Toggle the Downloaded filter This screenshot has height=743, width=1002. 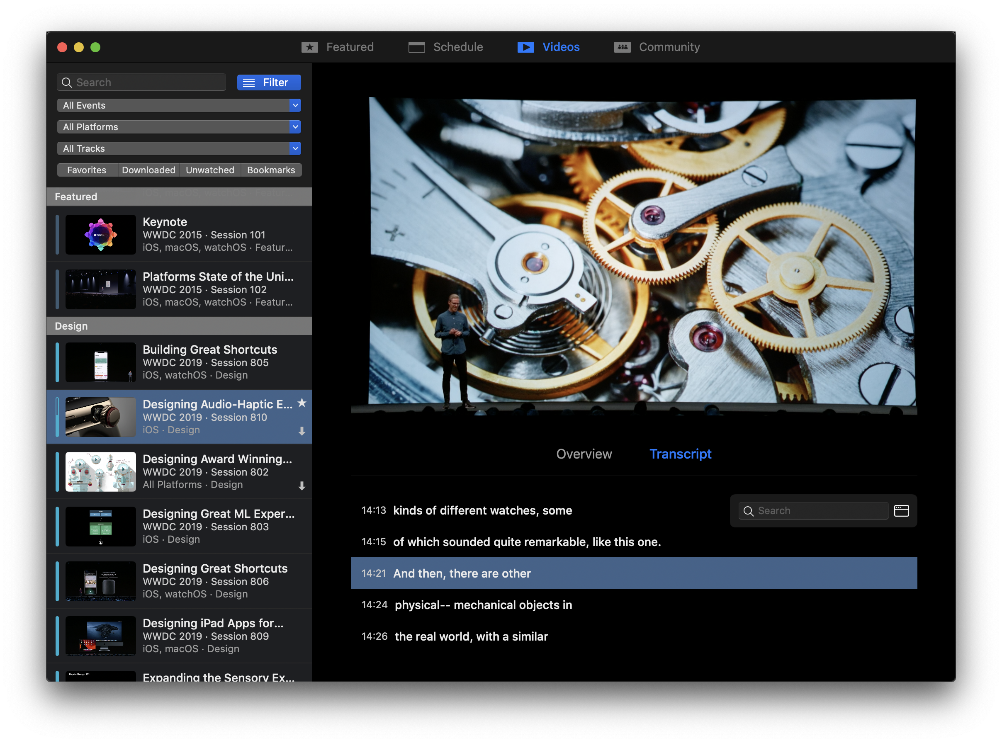(148, 170)
